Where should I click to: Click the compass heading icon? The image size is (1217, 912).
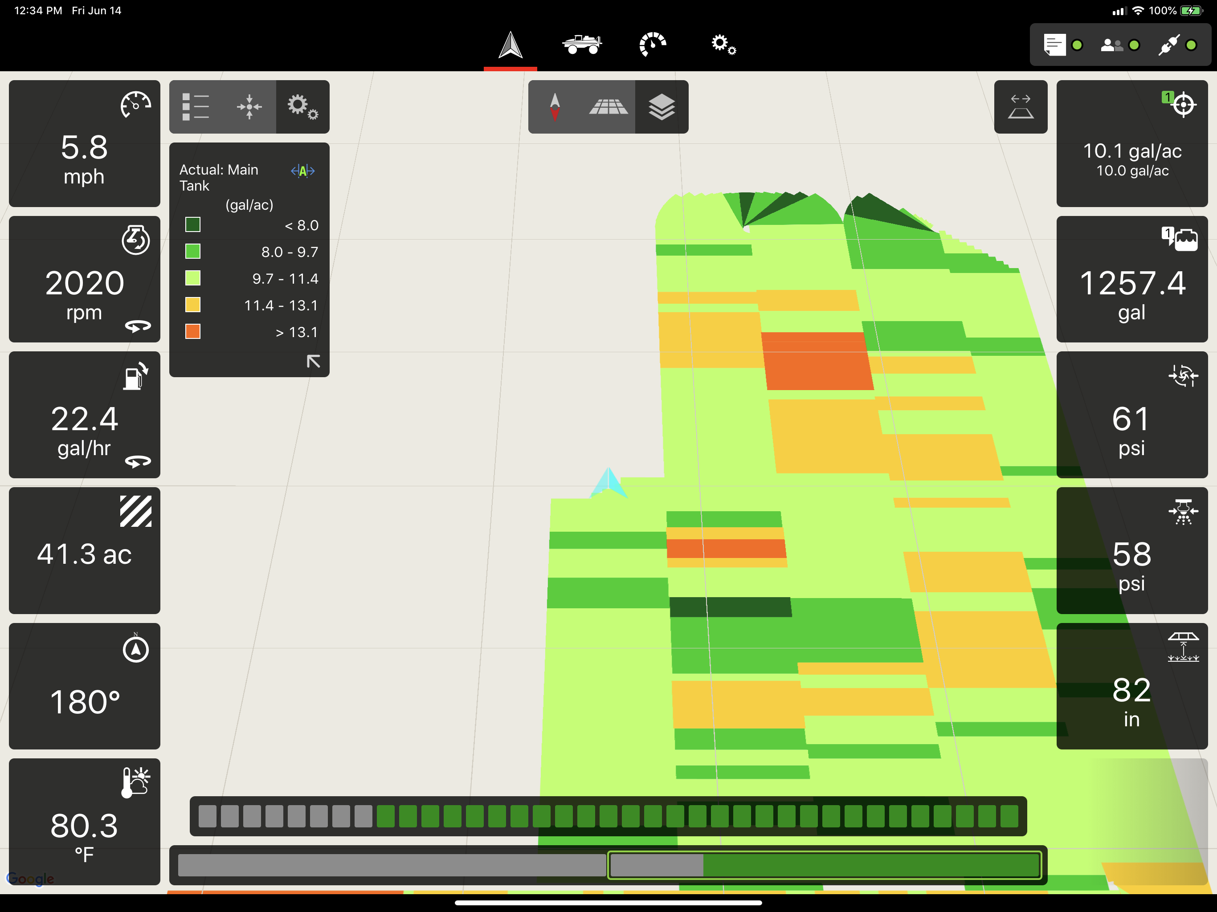click(135, 648)
